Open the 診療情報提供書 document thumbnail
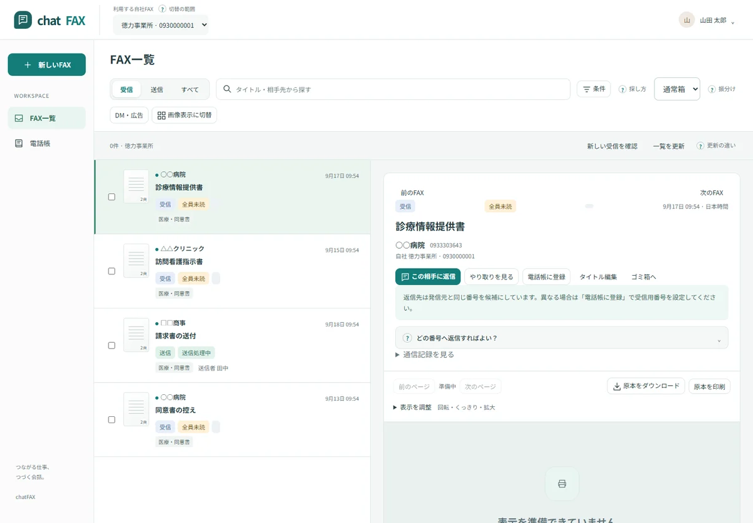Screen dimensions: 753x523 coord(136,186)
